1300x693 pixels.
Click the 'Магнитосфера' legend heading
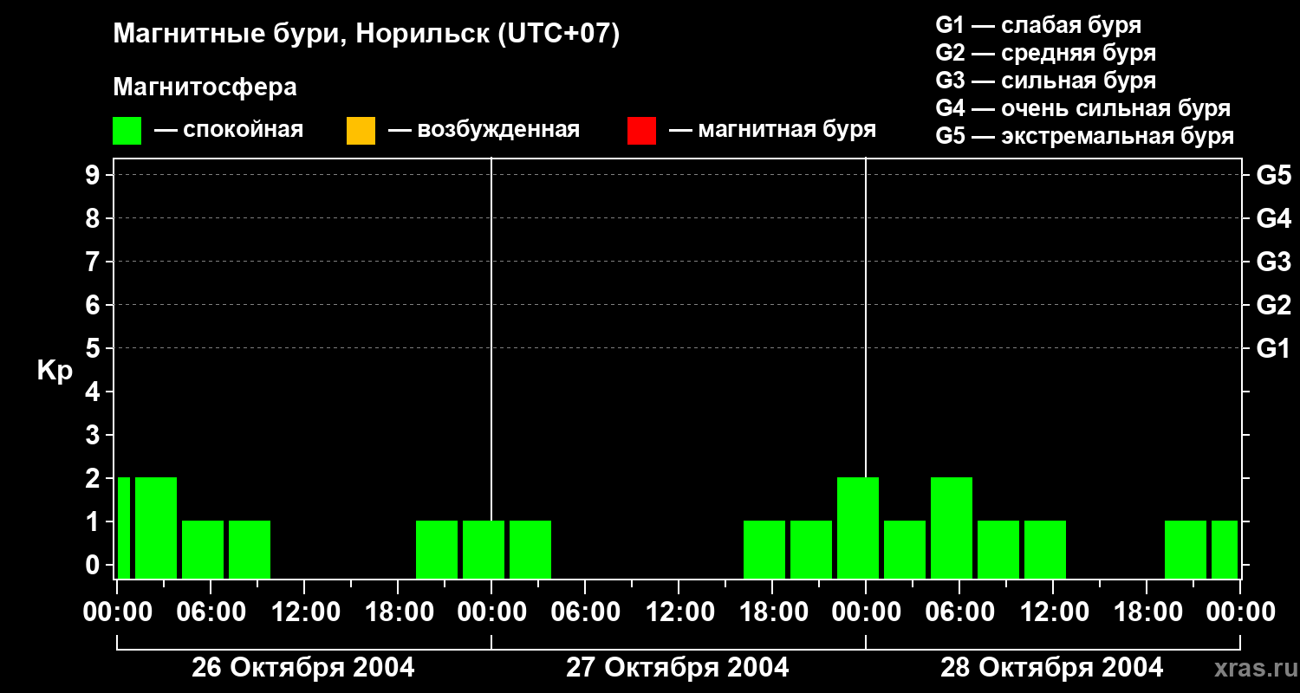(x=205, y=87)
